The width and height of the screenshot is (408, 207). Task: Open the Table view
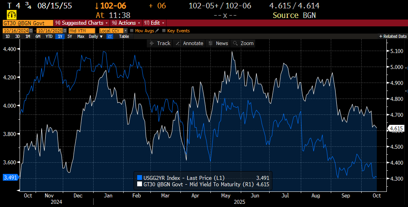[x=124, y=36]
